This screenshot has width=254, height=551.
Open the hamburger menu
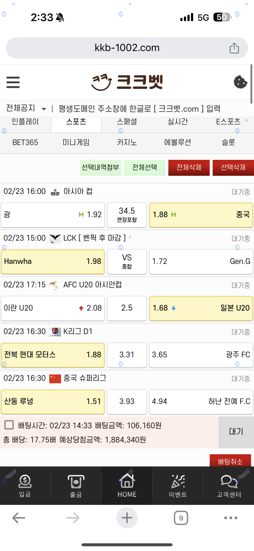[13, 82]
